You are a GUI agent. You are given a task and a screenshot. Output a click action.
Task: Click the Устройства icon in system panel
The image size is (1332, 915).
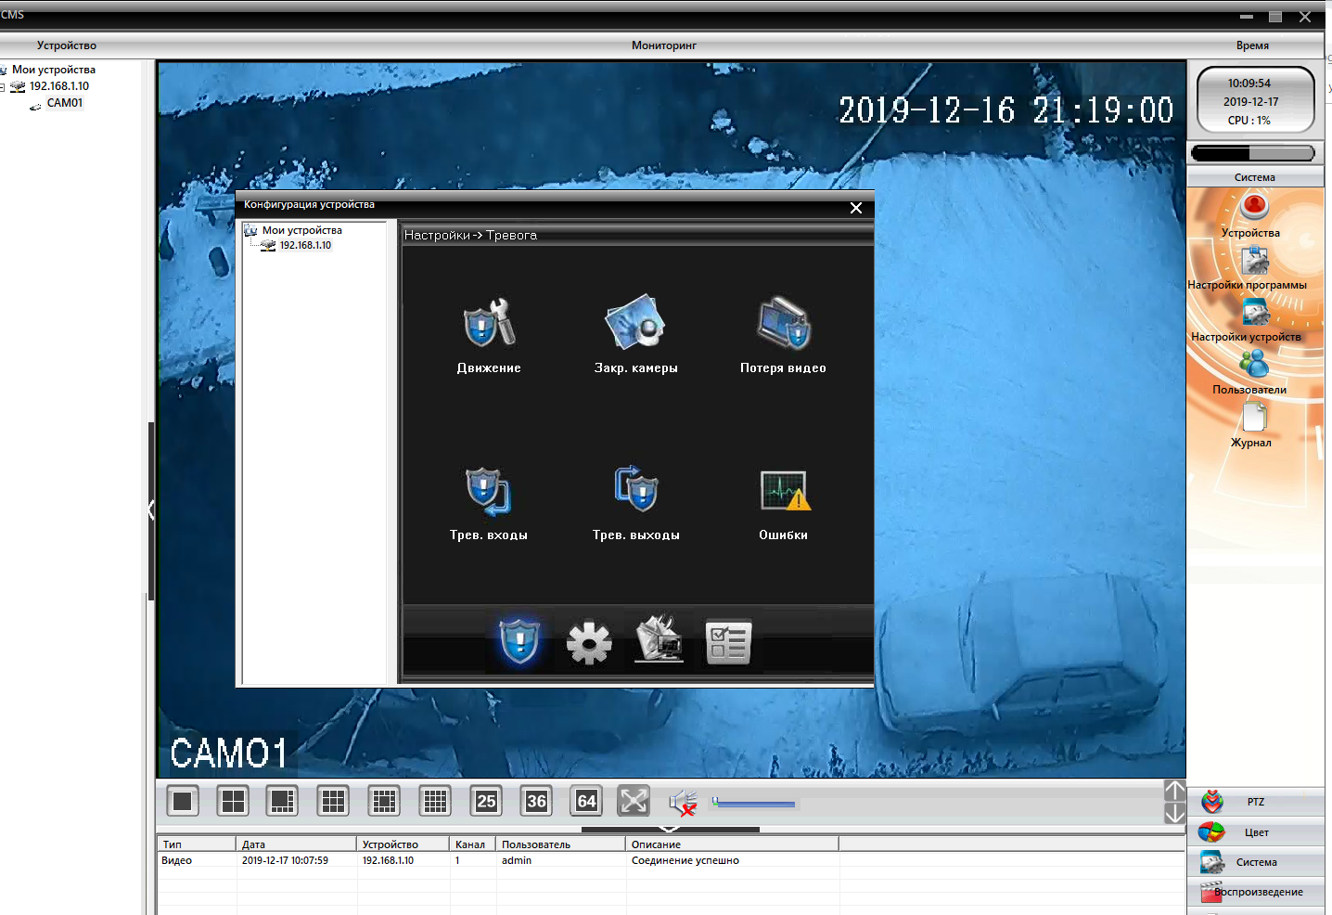[x=1254, y=207]
